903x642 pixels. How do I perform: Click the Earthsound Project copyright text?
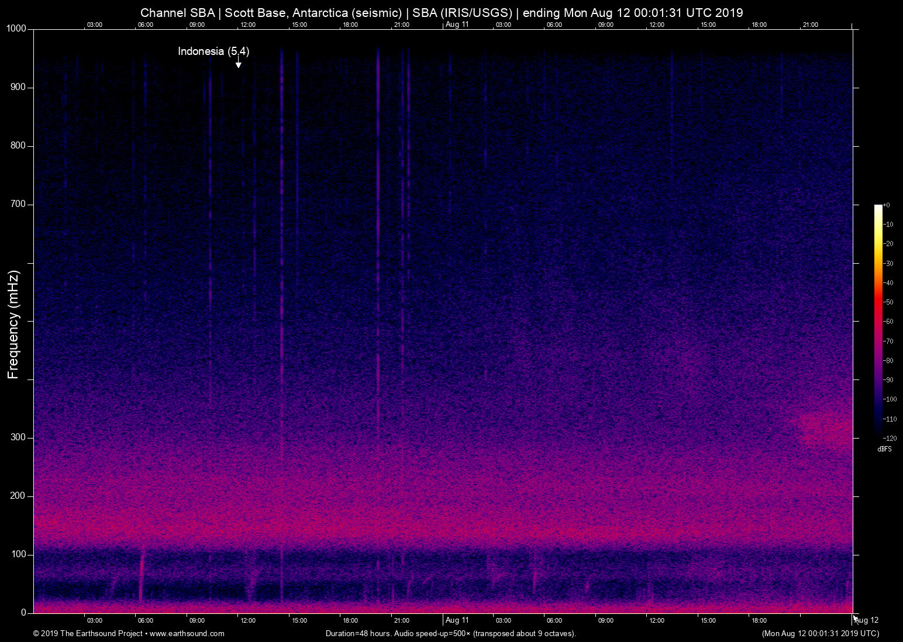coord(88,633)
